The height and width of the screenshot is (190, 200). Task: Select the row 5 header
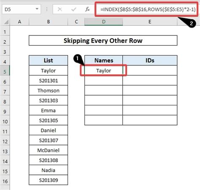point(5,72)
